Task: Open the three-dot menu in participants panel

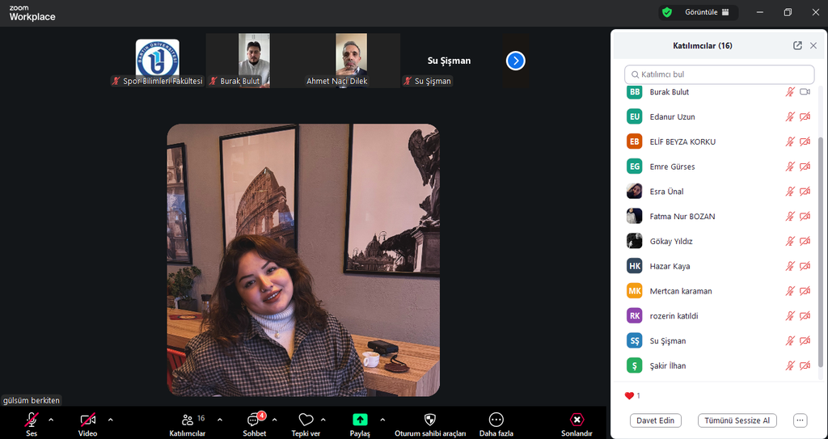Action: (x=800, y=420)
